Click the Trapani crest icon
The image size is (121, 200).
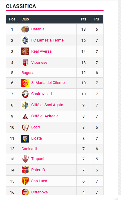point(25,159)
